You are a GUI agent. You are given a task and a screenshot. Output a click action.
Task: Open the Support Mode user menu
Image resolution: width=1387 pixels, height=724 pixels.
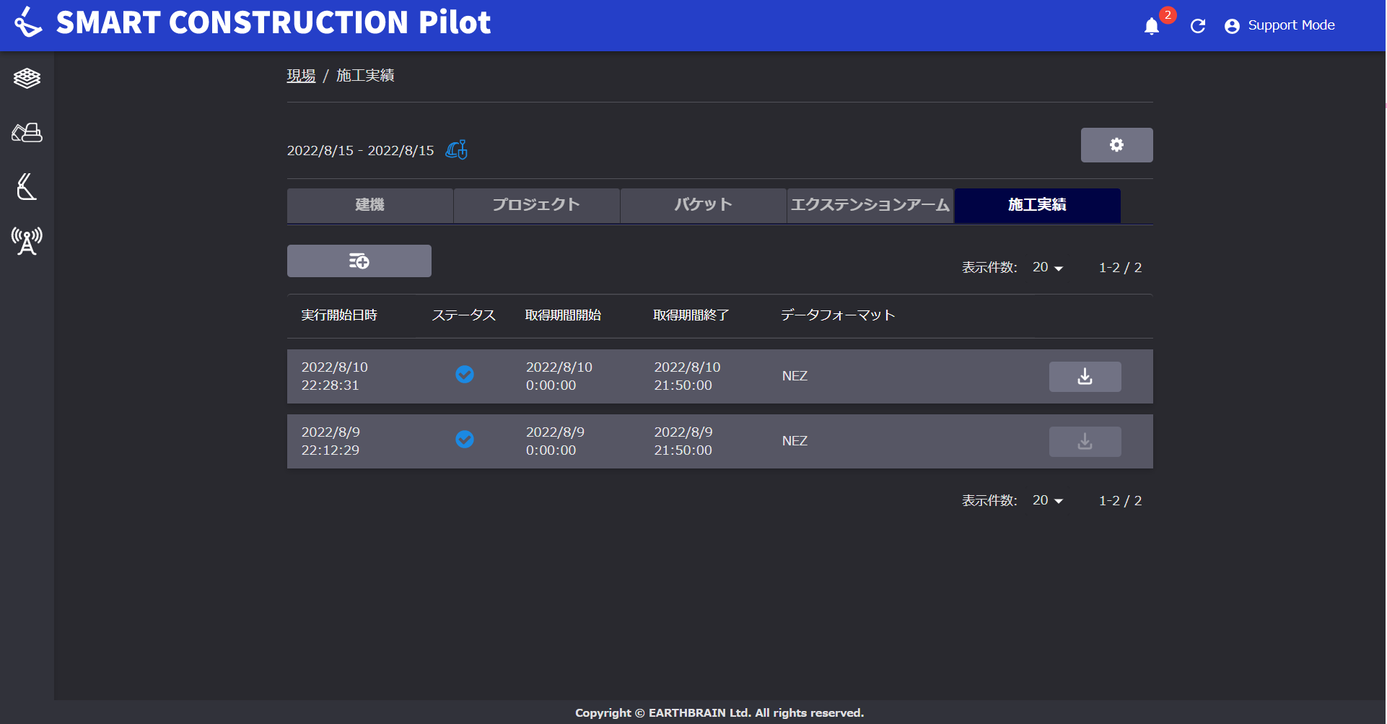click(1279, 25)
